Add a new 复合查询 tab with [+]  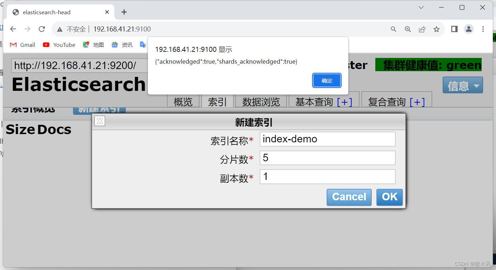(x=417, y=102)
